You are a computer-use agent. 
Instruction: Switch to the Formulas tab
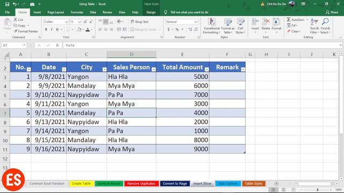tap(77, 12)
